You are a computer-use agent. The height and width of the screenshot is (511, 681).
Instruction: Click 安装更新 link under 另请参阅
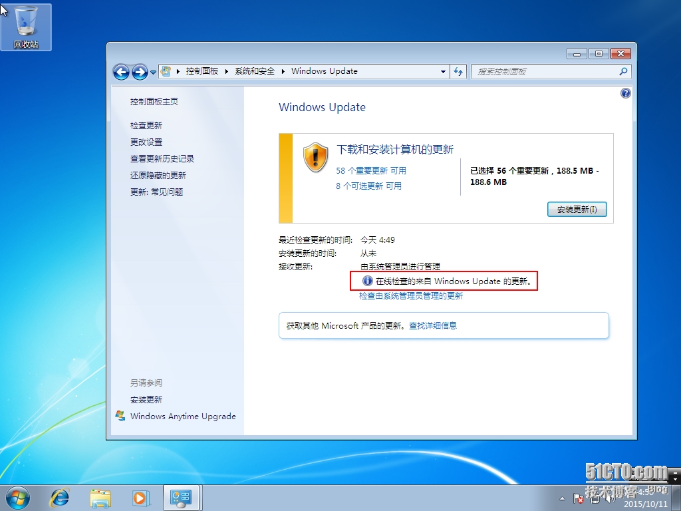(x=146, y=400)
